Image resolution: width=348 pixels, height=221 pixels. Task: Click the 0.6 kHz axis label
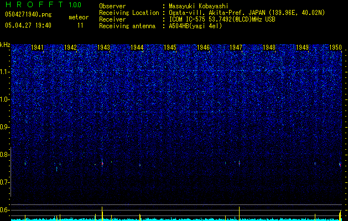tap(5, 210)
